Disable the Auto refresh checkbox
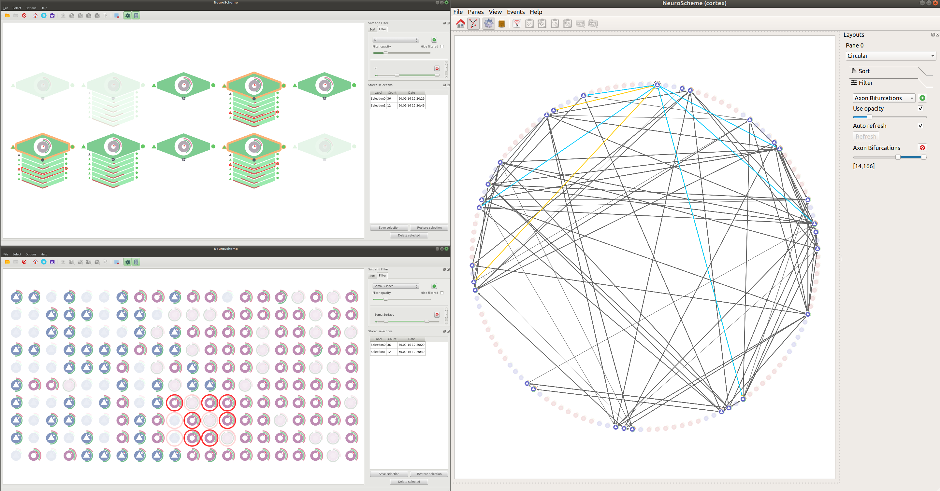The height and width of the screenshot is (491, 940). 920,125
